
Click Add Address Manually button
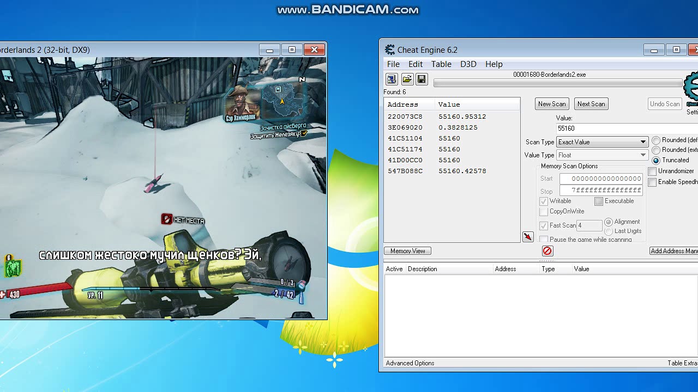[674, 251]
